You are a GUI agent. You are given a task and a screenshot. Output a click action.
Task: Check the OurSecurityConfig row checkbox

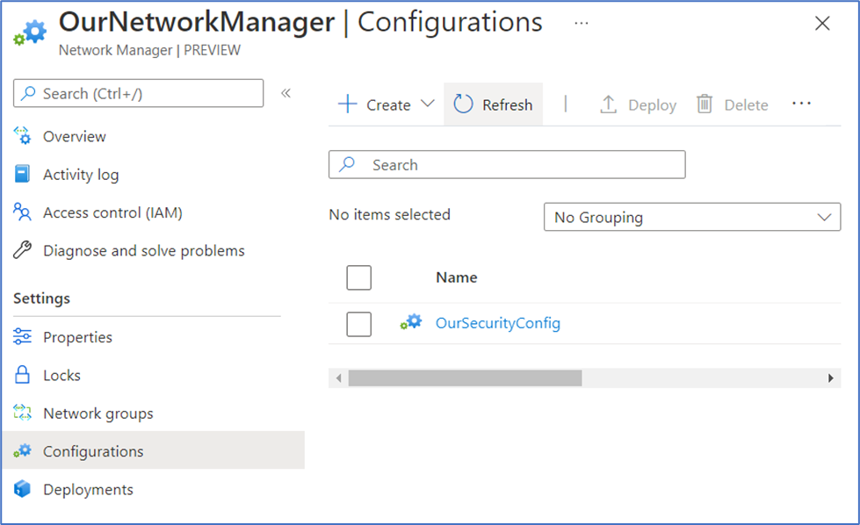point(359,324)
